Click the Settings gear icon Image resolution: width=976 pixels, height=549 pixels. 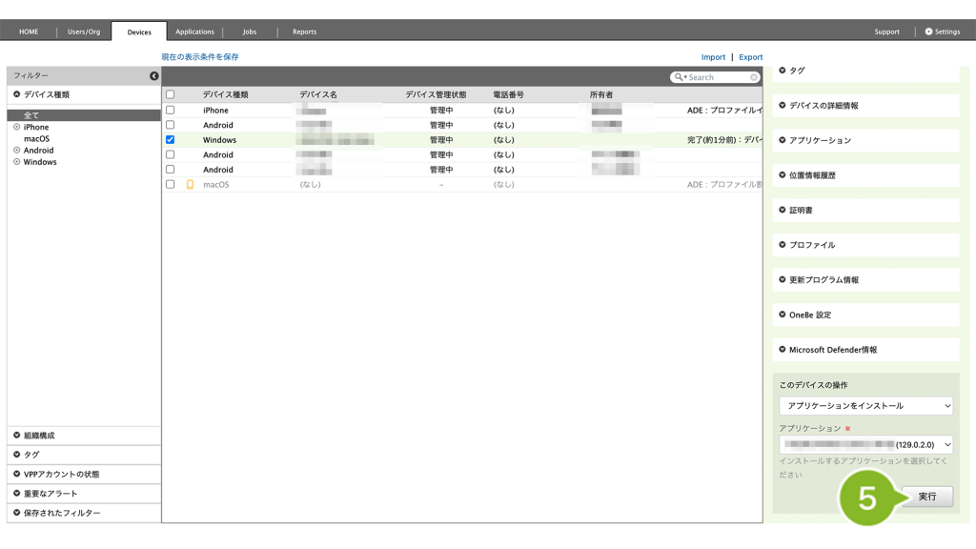point(928,31)
